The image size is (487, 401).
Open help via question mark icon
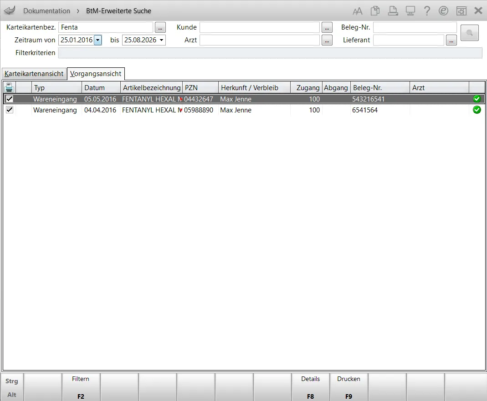[x=427, y=11]
